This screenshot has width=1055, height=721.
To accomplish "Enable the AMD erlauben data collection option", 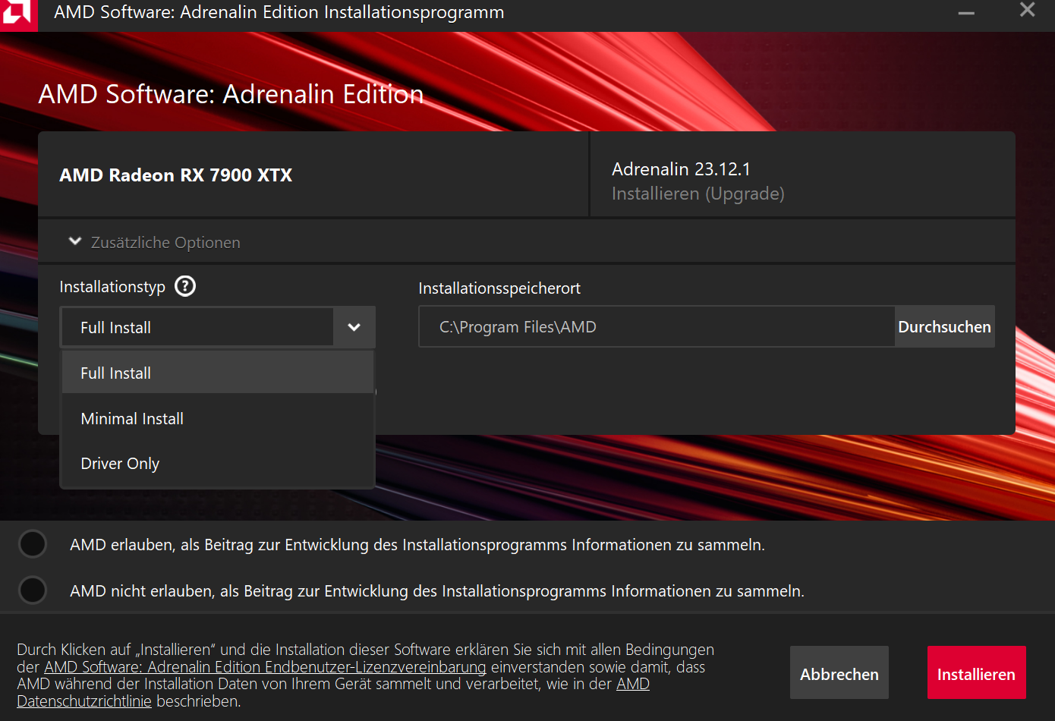I will coord(32,543).
